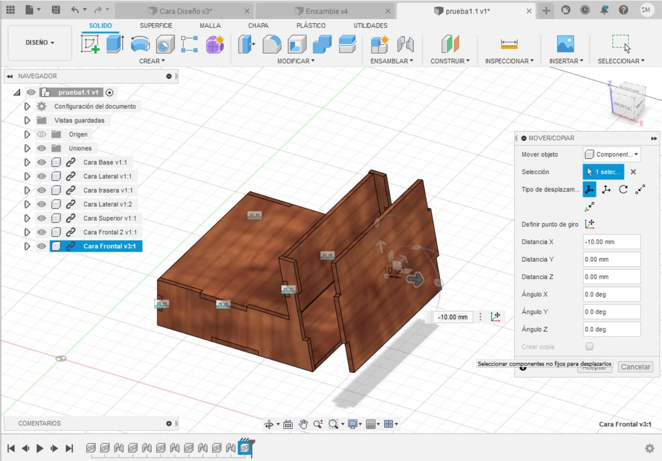The height and width of the screenshot is (461, 662).
Task: Collapse the prueba1.1 v1 root node
Action: (17, 92)
